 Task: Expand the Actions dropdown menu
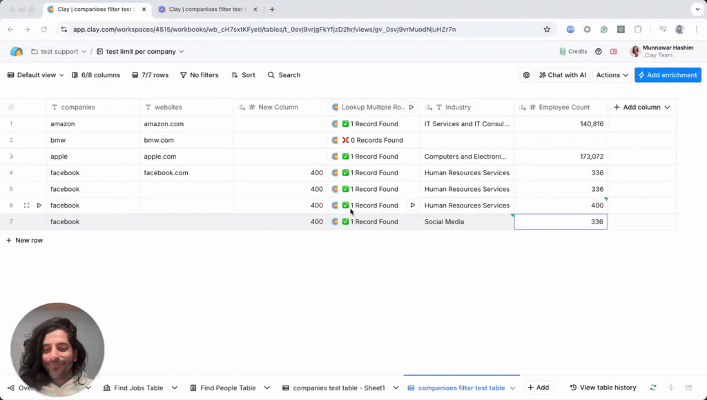point(612,75)
